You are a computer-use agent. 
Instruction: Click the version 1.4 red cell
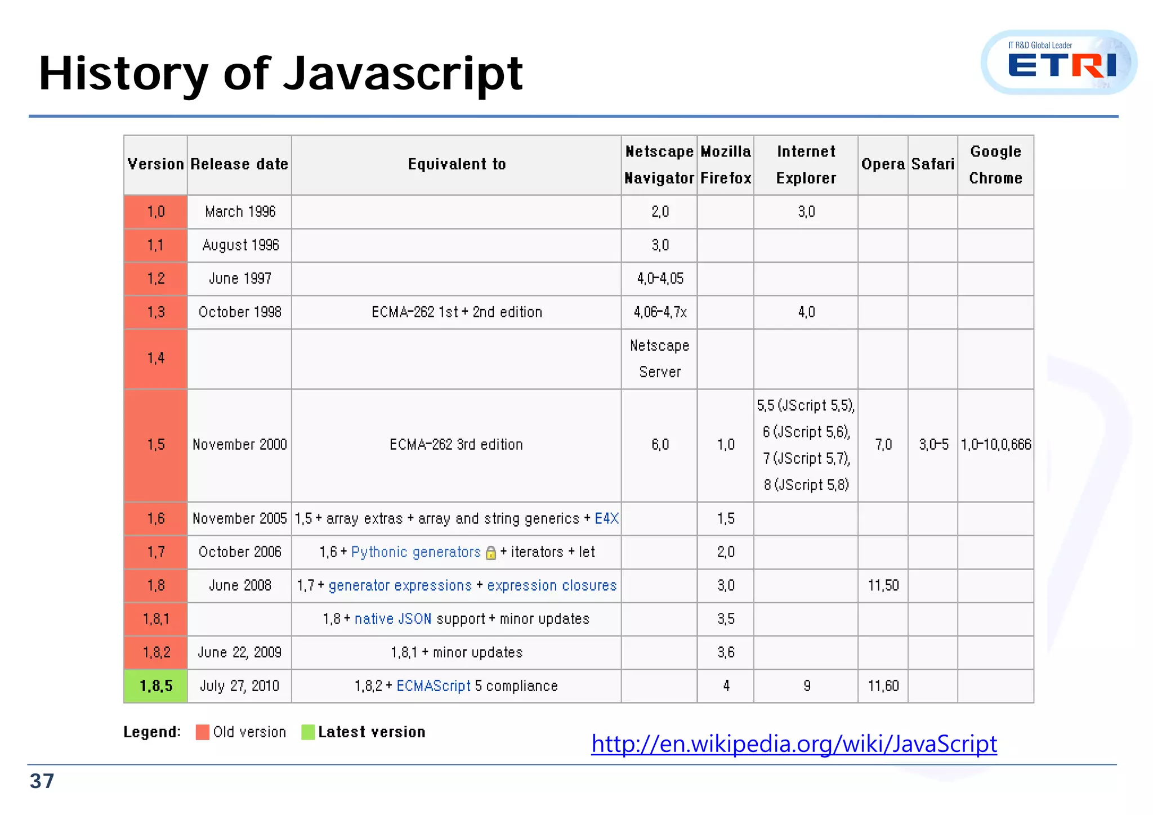[155, 359]
